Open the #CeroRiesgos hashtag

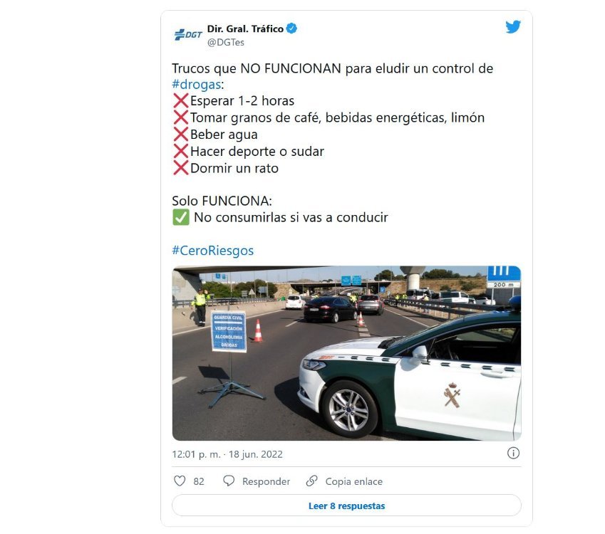tap(212, 251)
